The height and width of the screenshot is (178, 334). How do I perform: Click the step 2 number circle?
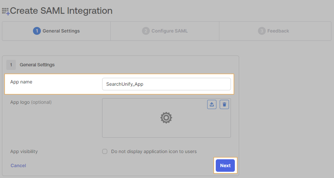tap(146, 31)
